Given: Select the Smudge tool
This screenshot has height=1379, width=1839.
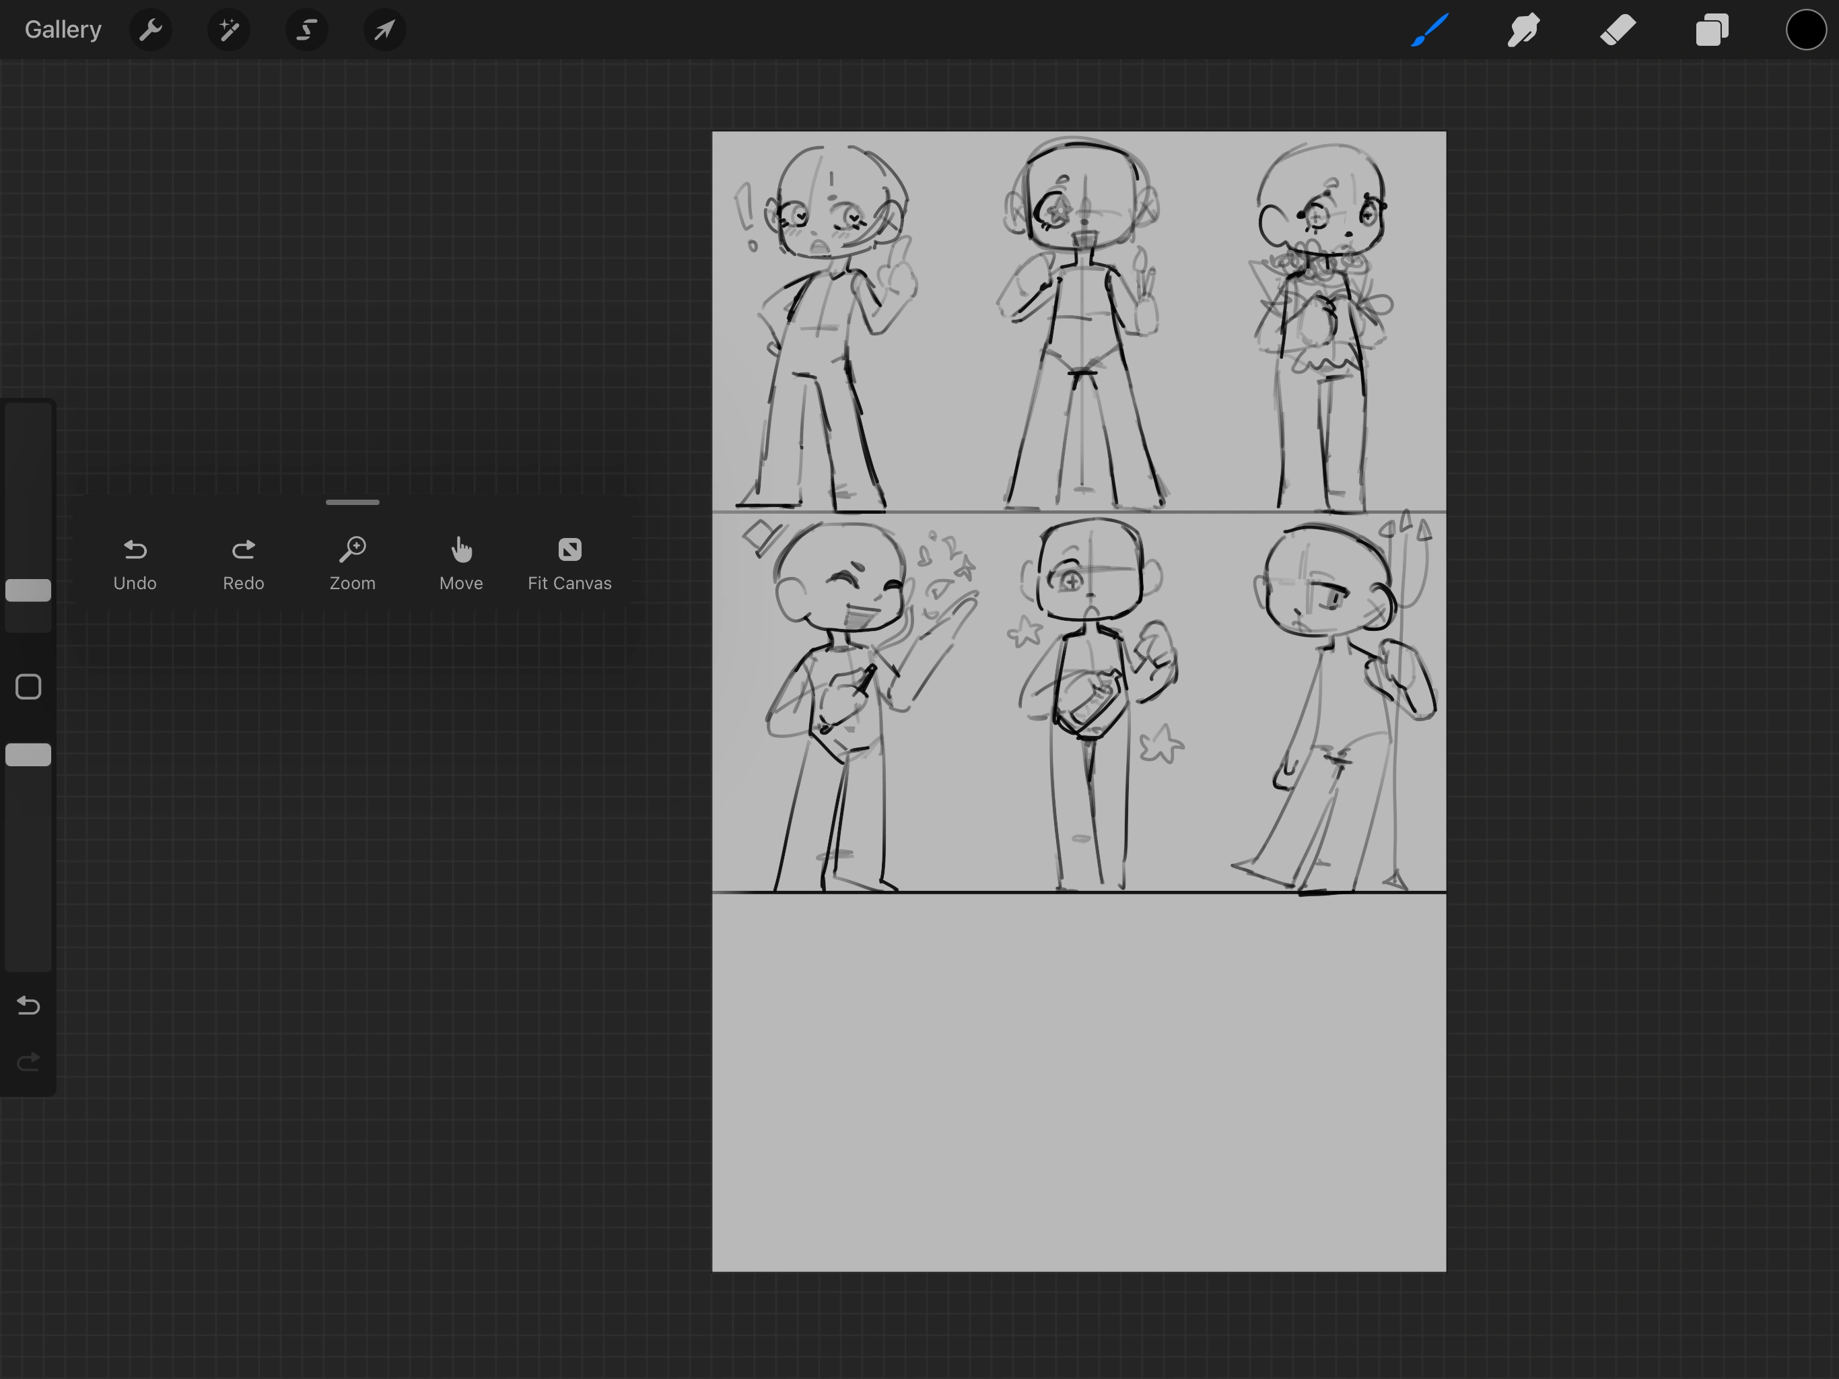Looking at the screenshot, I should click(x=1523, y=31).
